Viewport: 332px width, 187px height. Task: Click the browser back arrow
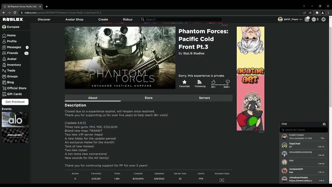[x=4, y=12]
